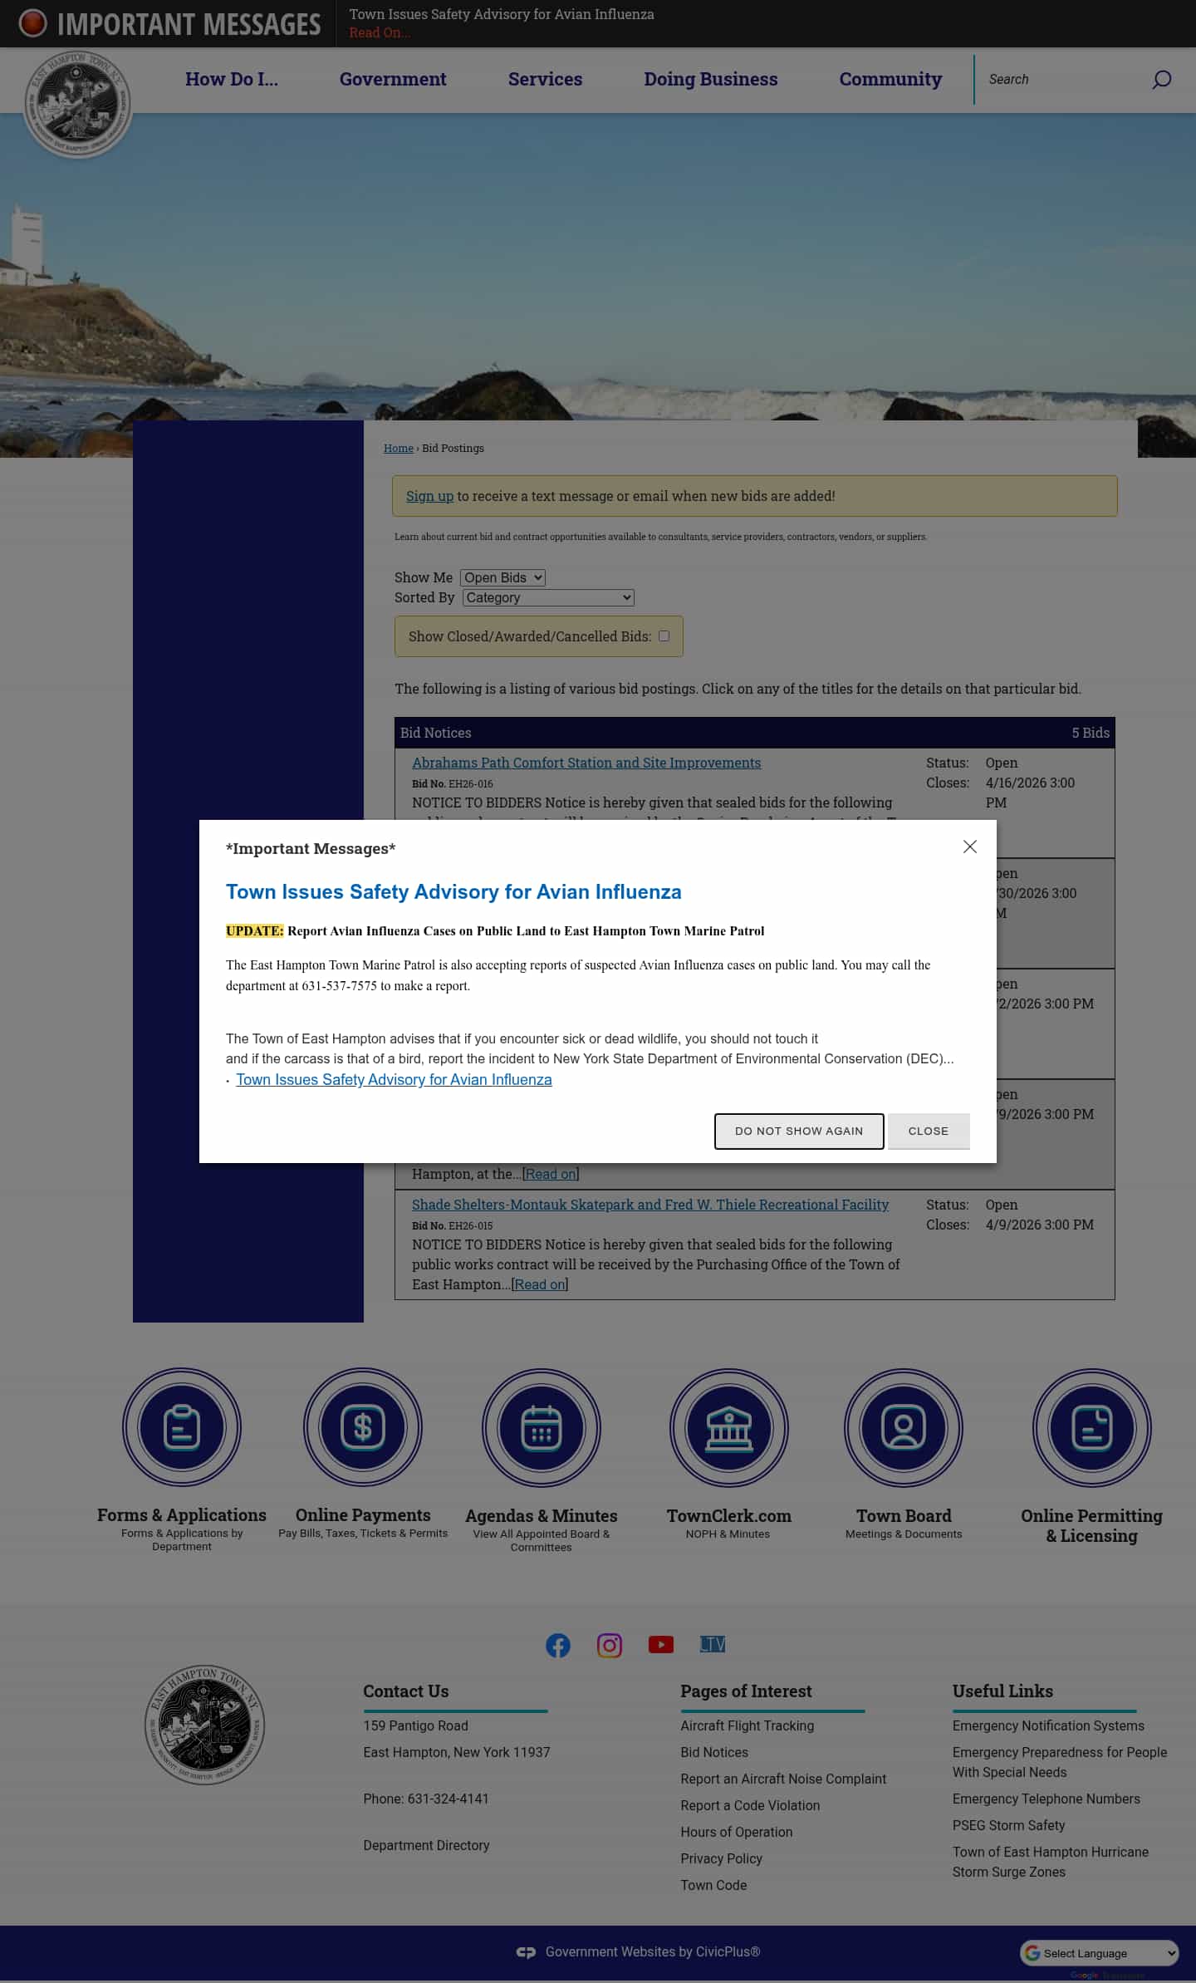This screenshot has height=1983, width=1196.
Task: Click Government Websites by CivicPlus link
Action: pyautogui.click(x=653, y=1952)
